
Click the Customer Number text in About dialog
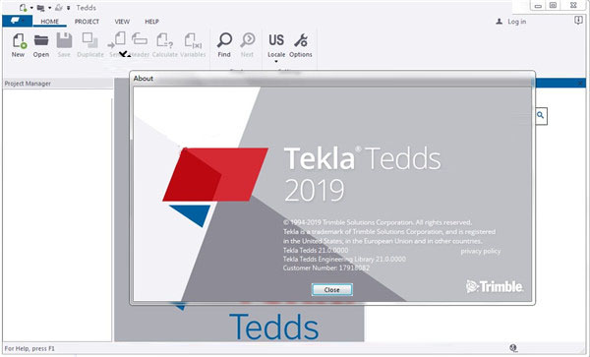click(326, 268)
